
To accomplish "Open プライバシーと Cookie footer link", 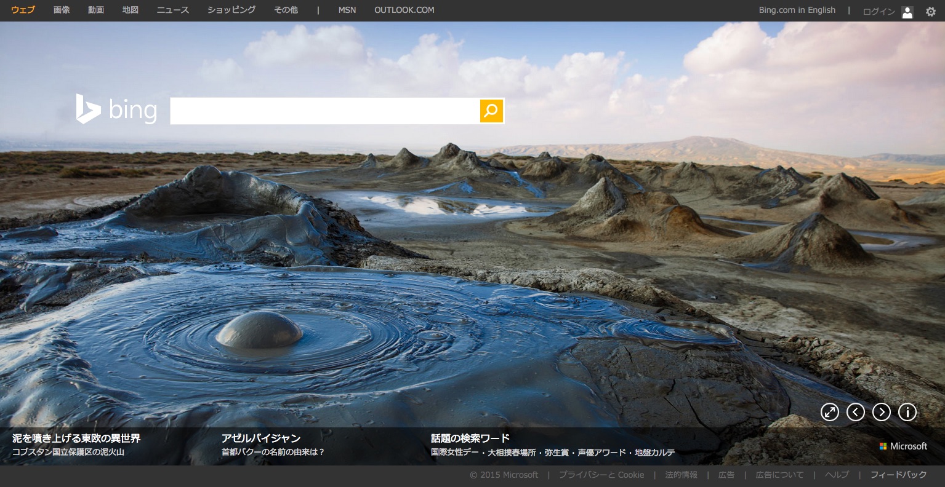I will (601, 475).
